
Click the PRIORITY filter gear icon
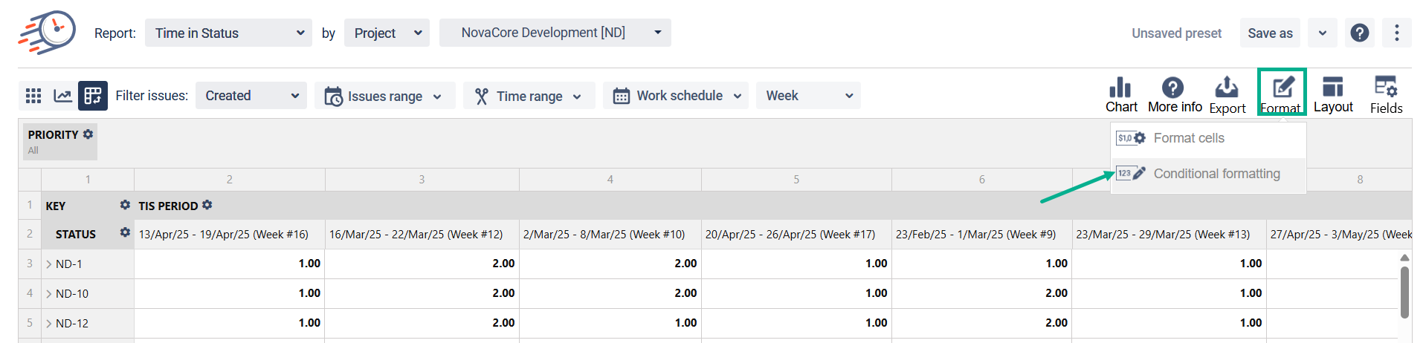pos(88,134)
